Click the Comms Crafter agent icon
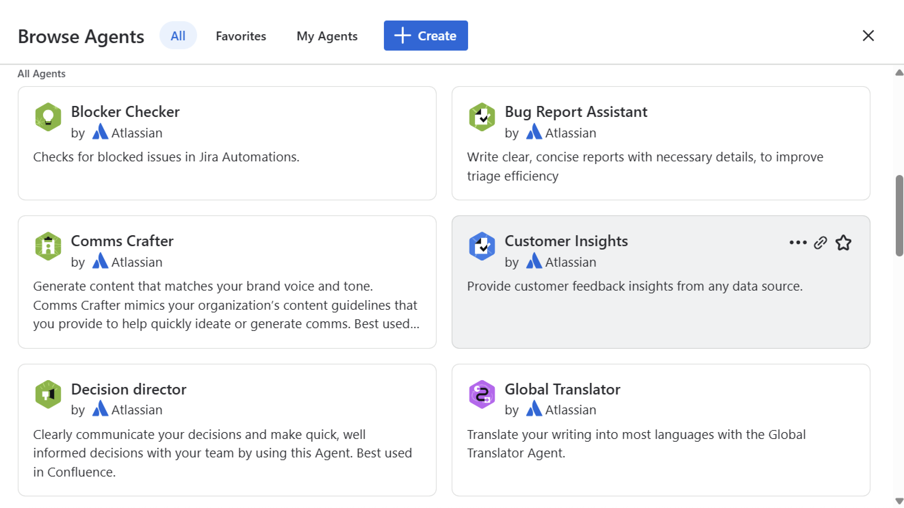 pyautogui.click(x=48, y=246)
